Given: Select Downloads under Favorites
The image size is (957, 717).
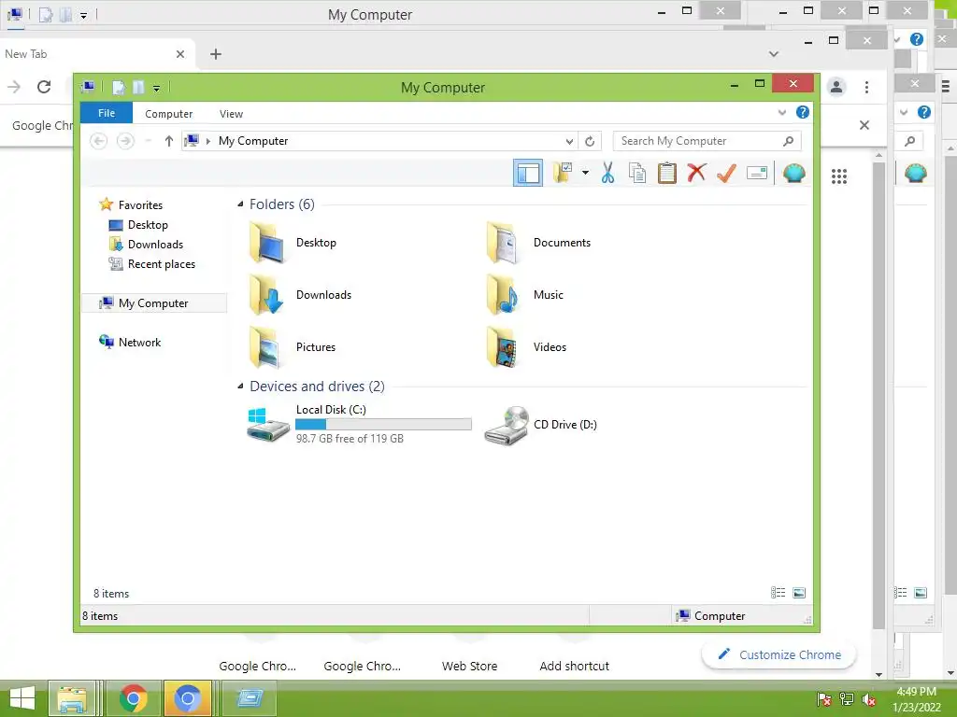Looking at the screenshot, I should point(156,245).
